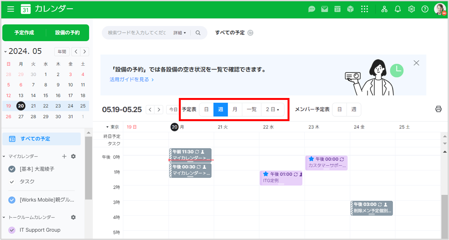Open the organization chart icon
Image resolution: width=449 pixels, height=240 pixels.
point(384,9)
